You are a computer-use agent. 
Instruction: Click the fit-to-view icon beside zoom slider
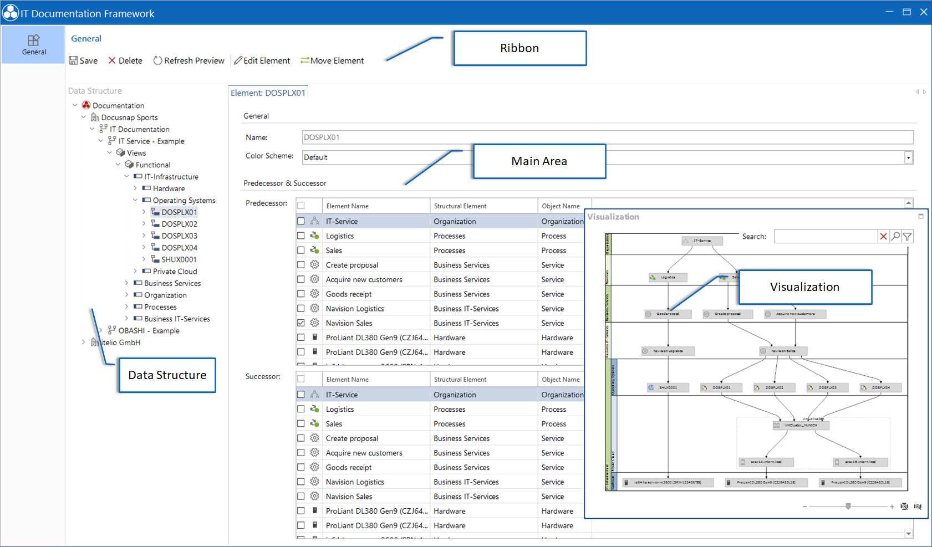pos(904,507)
